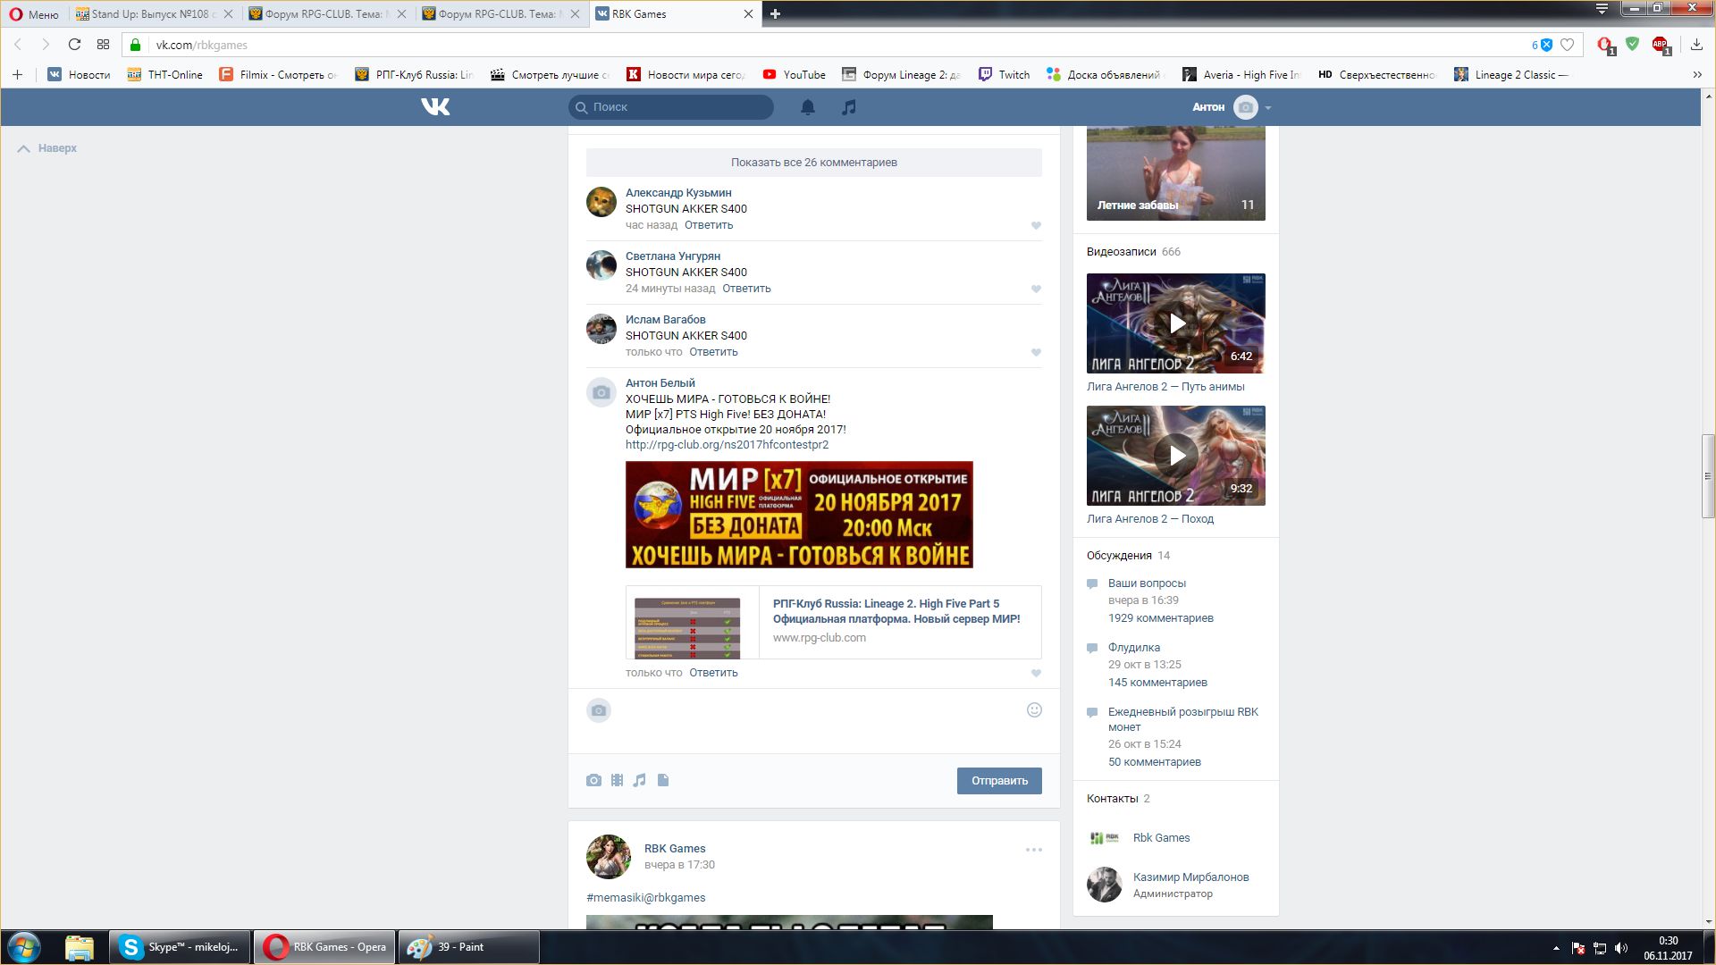Open Adblock Plus extension icon
This screenshot has height=965, width=1716.
pyautogui.click(x=1660, y=45)
